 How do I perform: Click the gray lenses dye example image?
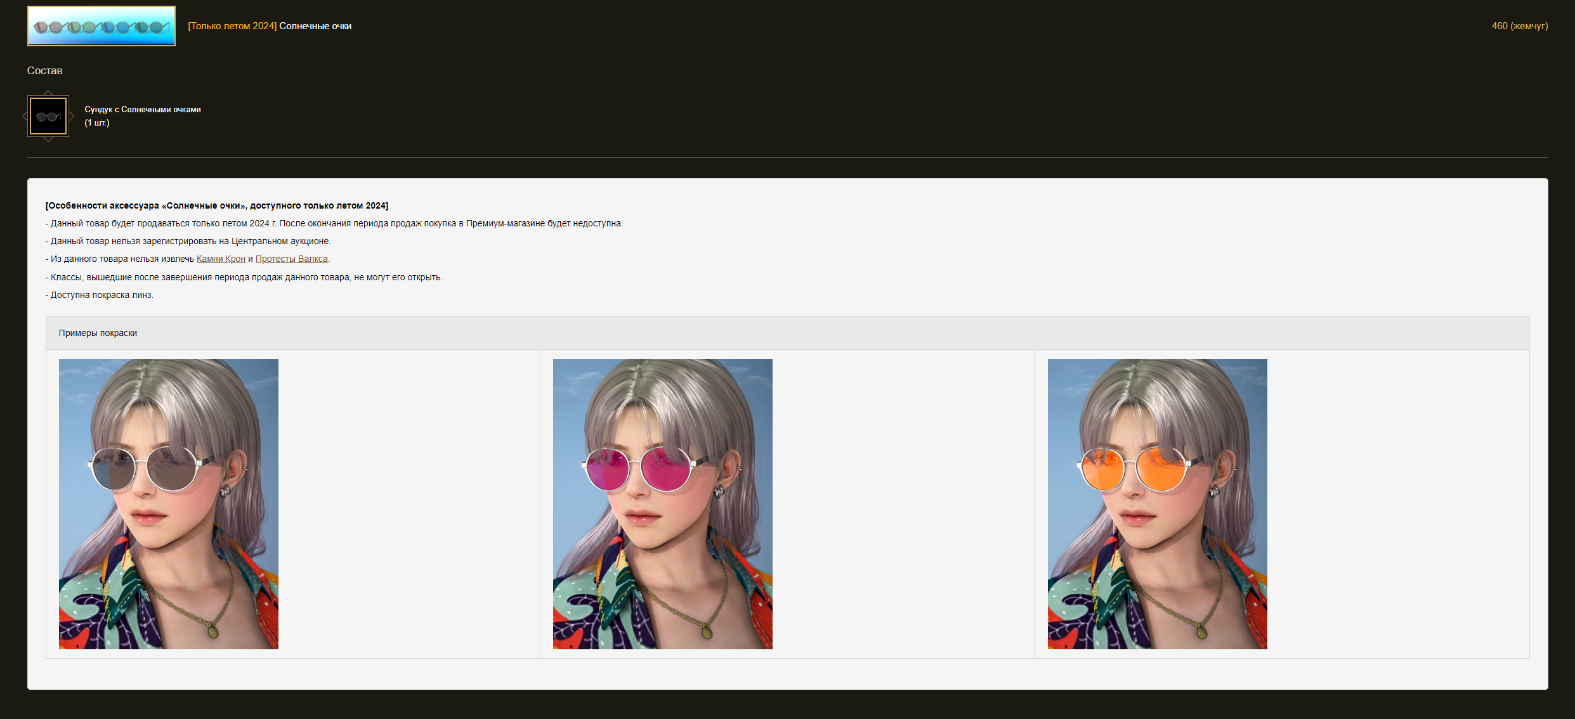tap(169, 504)
